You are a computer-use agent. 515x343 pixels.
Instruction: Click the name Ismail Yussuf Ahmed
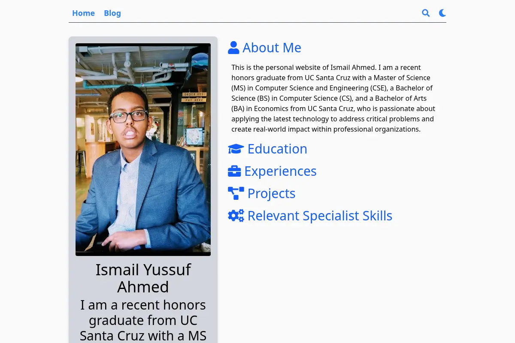143,278
